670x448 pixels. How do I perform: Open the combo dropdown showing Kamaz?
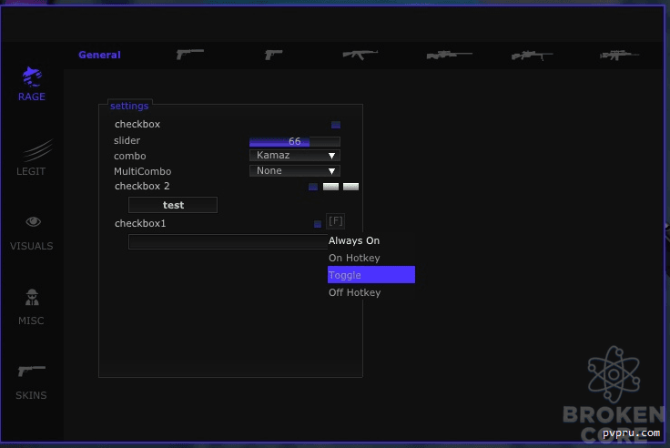pyautogui.click(x=295, y=155)
